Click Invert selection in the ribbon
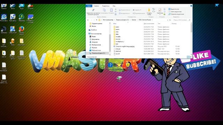 coord(176,14)
